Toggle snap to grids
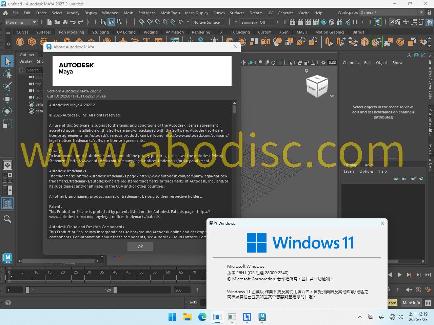Screen dimensions: 434x325 (x=142, y=22)
